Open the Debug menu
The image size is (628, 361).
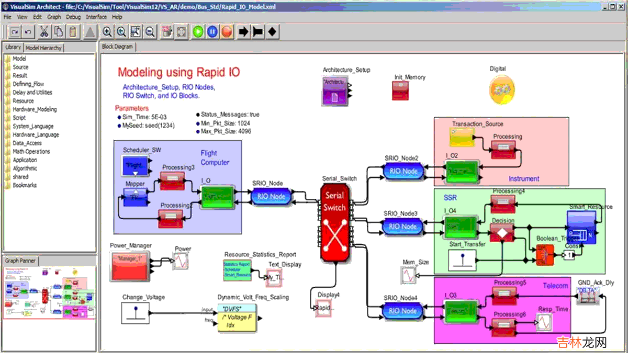click(73, 17)
